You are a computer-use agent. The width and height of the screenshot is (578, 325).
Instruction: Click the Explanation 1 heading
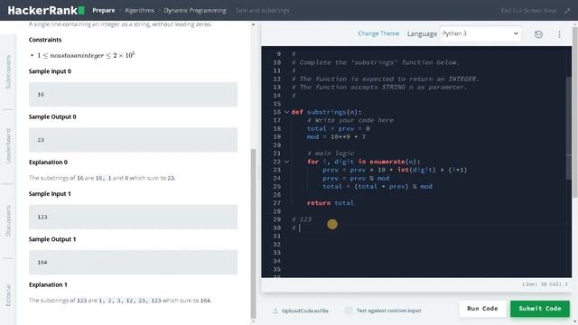pyautogui.click(x=48, y=284)
